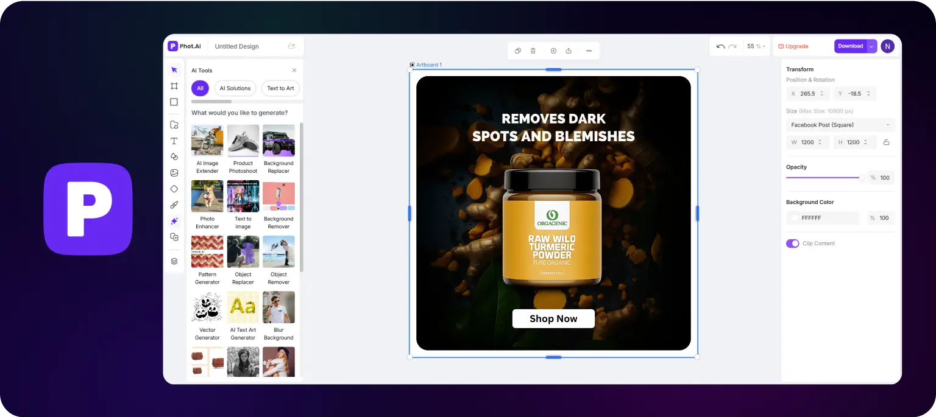Redo the last action
The image size is (936, 417).
pos(732,46)
